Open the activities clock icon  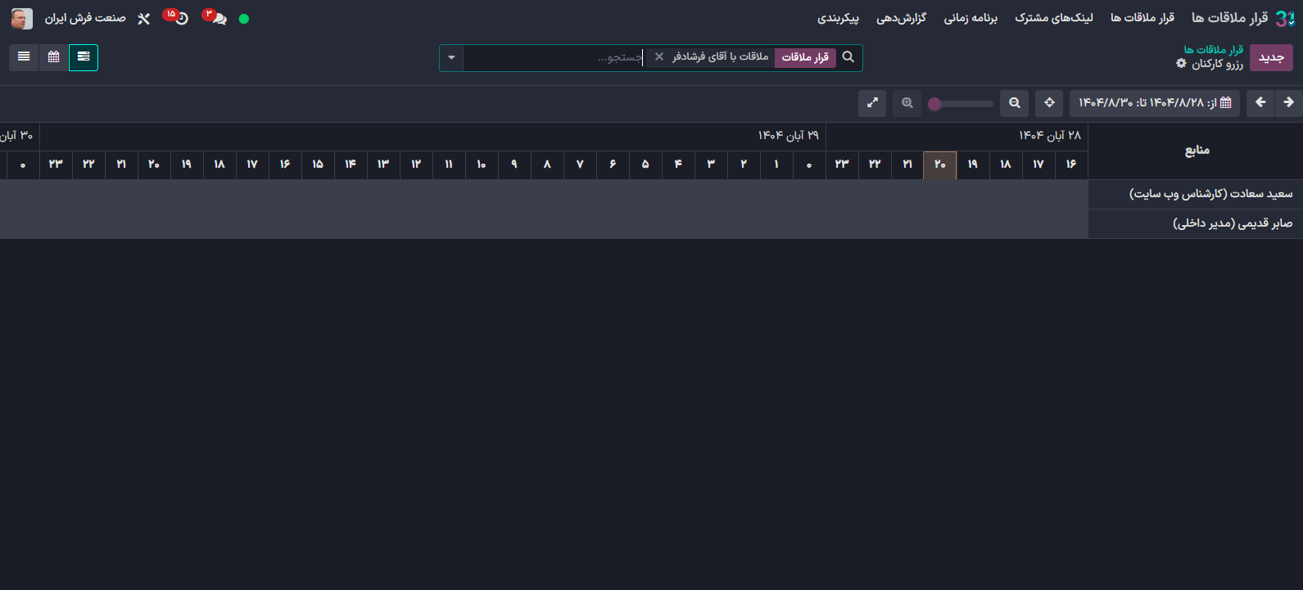point(181,18)
